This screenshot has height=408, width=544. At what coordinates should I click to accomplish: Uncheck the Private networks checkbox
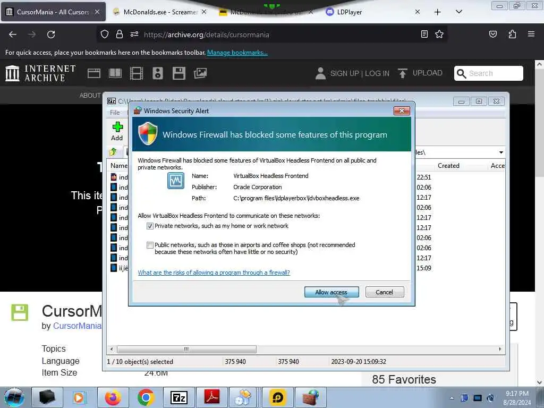pos(150,226)
